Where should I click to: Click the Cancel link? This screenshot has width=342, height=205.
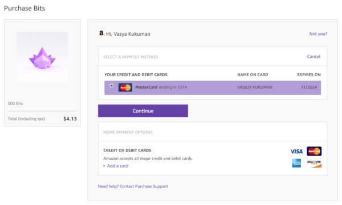pyautogui.click(x=313, y=57)
